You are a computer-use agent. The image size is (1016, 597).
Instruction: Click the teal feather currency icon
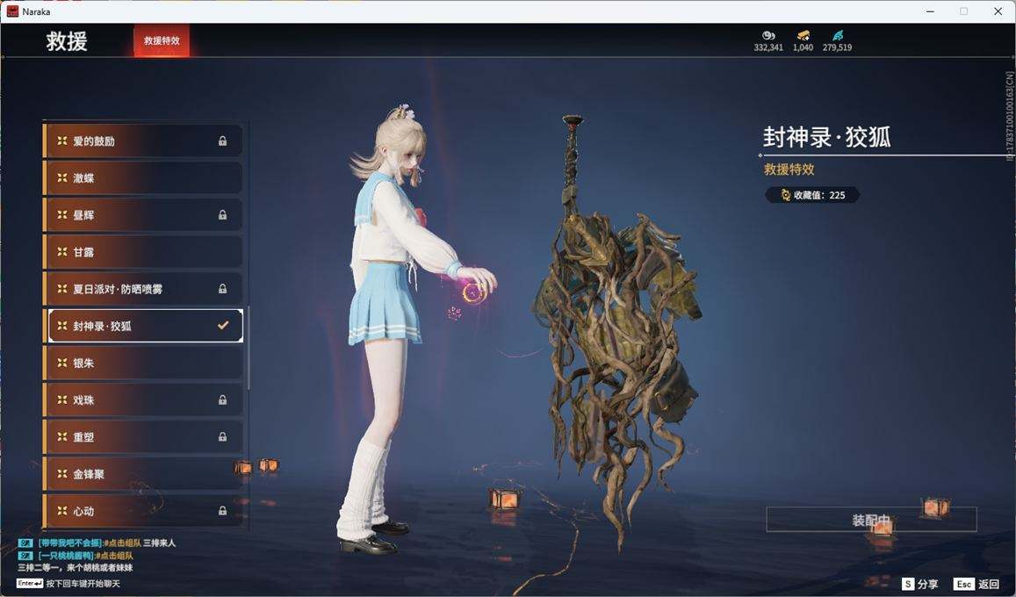click(838, 36)
